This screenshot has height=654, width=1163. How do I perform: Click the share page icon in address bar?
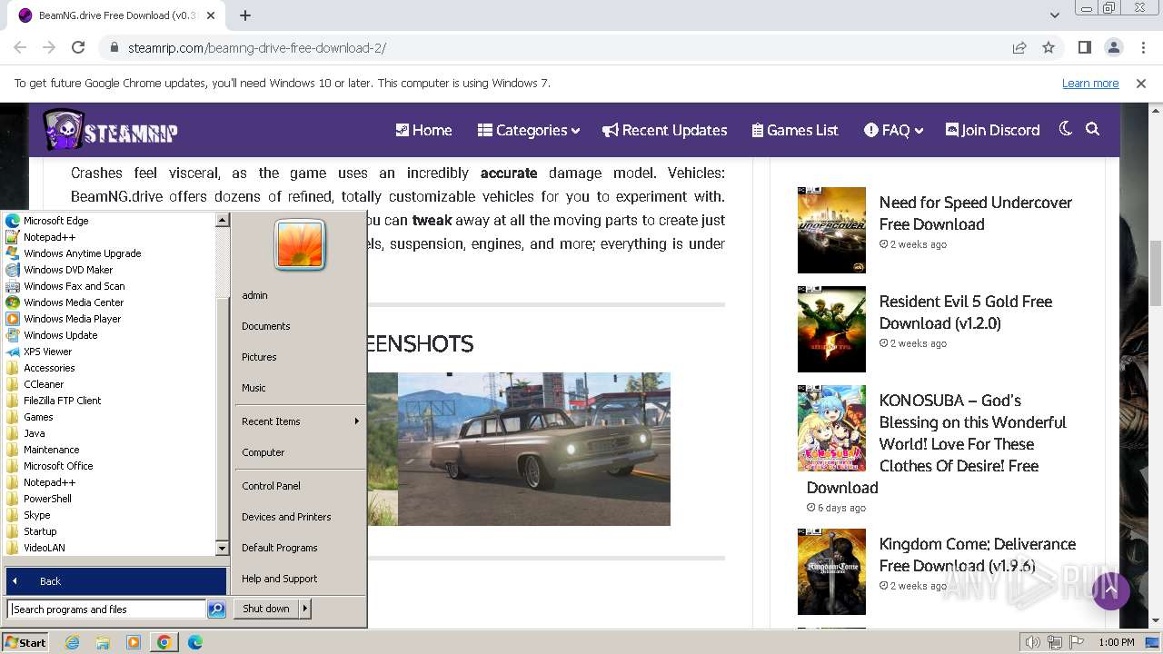[x=1019, y=47]
